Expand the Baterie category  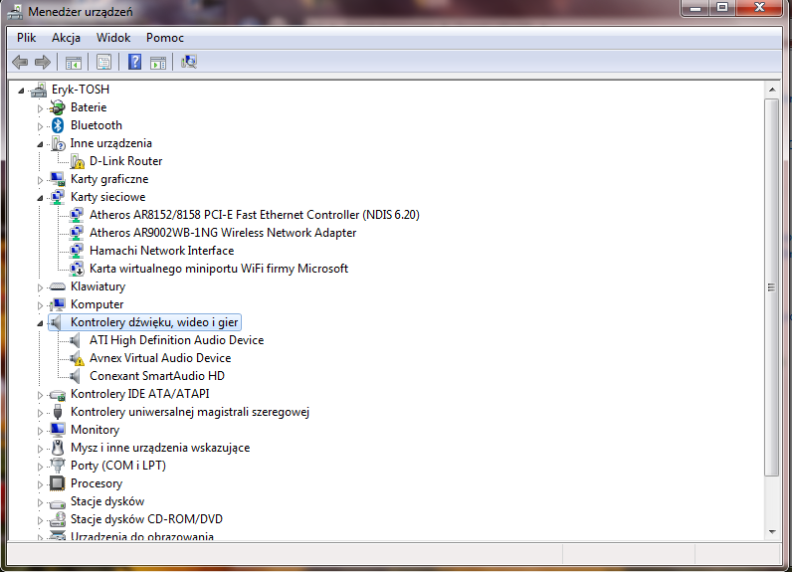[x=40, y=108]
